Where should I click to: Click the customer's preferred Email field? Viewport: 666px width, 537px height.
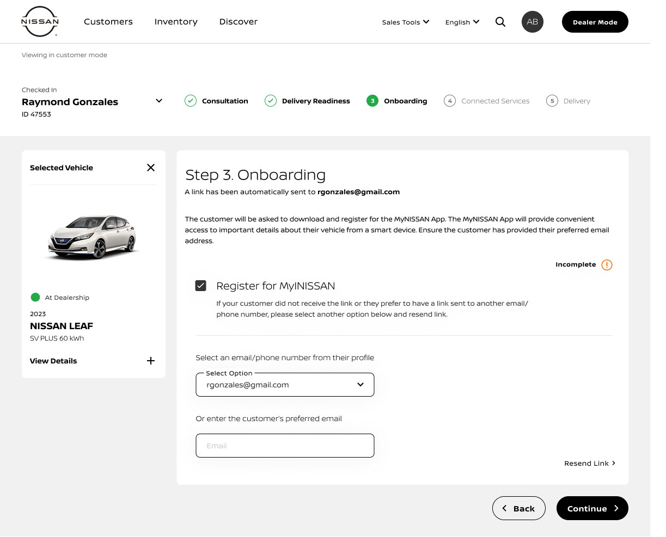[x=285, y=446]
